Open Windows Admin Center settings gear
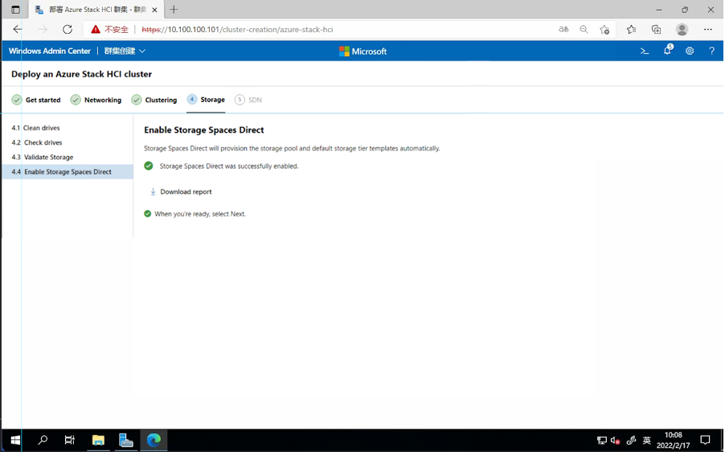The image size is (725, 452). pos(690,51)
